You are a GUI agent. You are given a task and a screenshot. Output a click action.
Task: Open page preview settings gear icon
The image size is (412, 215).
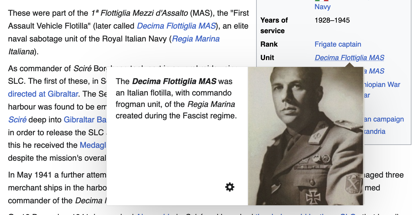[230, 187]
